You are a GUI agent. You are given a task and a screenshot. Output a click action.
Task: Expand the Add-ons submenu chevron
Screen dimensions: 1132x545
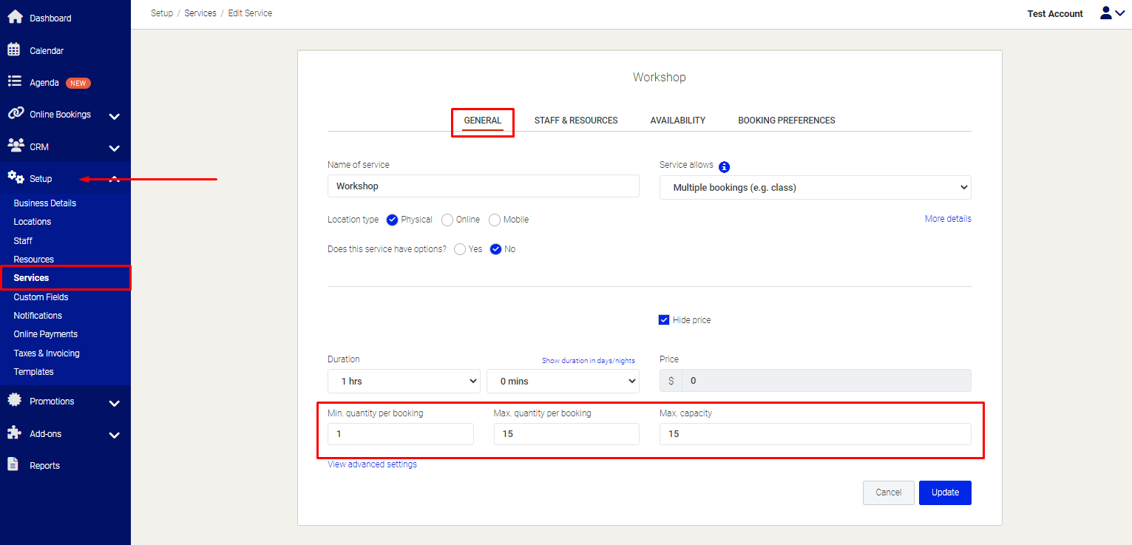(x=114, y=436)
